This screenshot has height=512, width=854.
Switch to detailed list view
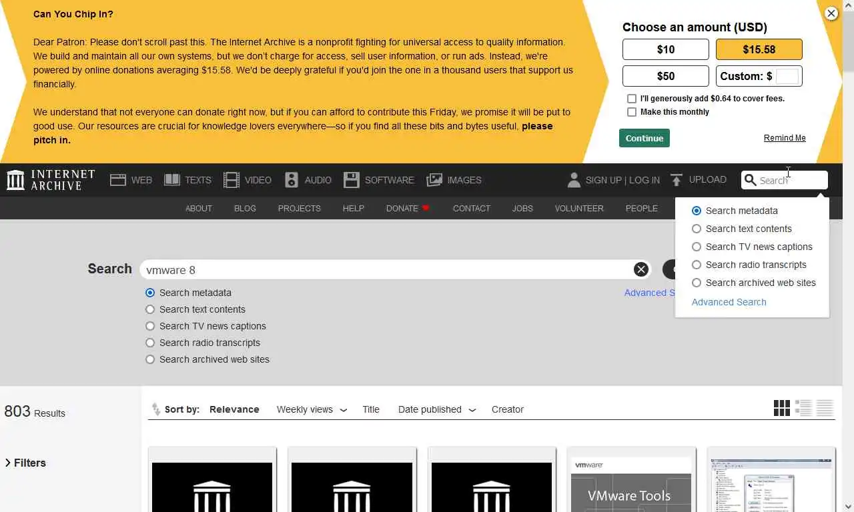(803, 408)
